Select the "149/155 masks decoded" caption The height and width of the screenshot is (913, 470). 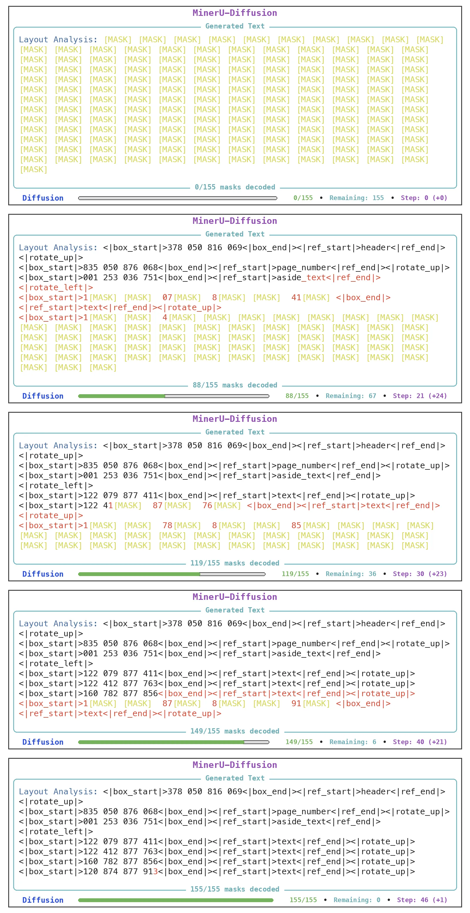click(x=235, y=731)
